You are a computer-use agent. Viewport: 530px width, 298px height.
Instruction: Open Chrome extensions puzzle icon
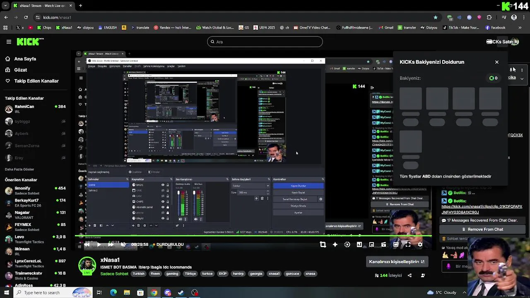[489, 17]
